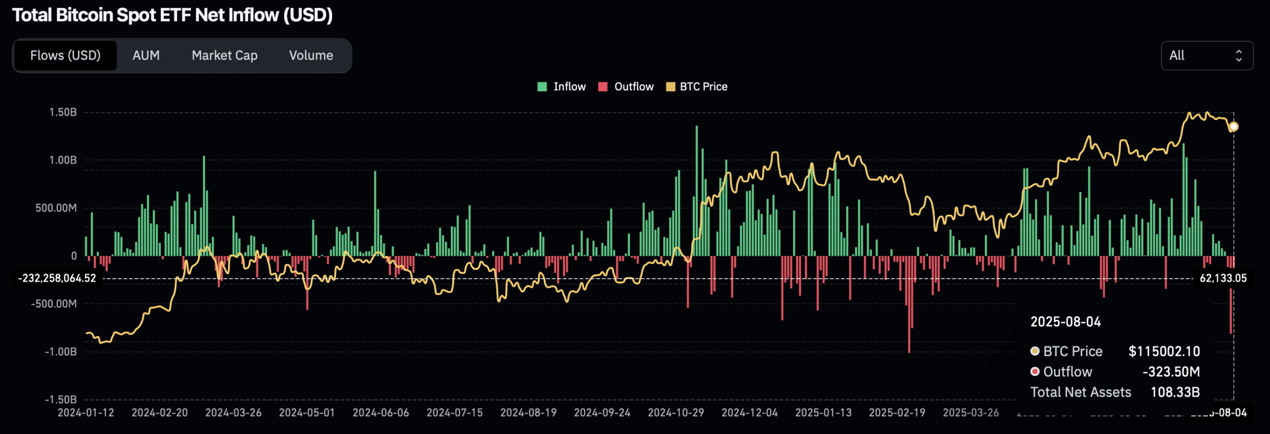Click the Total Bitcoin Spot ETF chart title
The width and height of the screenshot is (1270, 434).
(172, 15)
